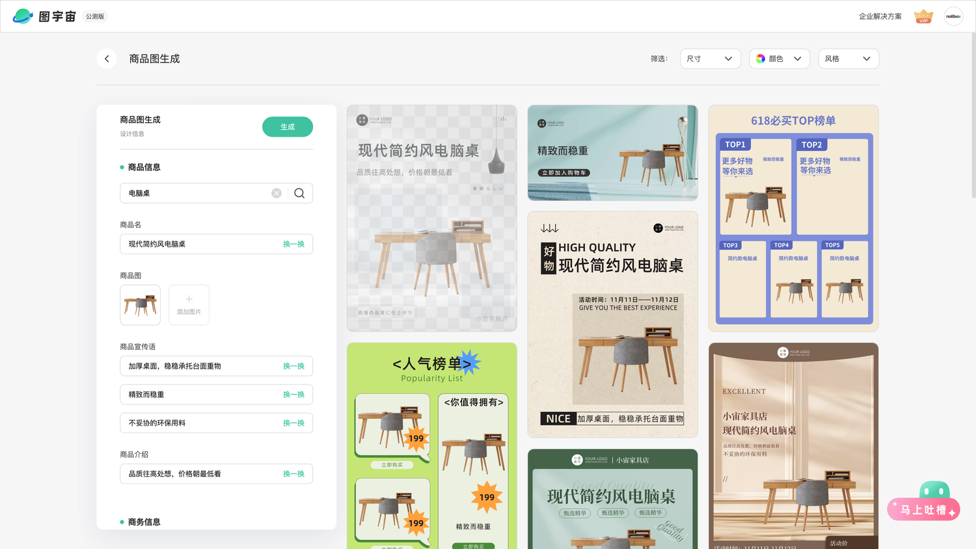Click the 商务信息 section heading

click(x=144, y=522)
